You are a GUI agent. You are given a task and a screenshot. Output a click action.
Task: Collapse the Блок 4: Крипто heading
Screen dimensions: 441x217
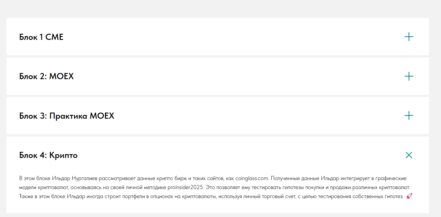[x=48, y=155]
